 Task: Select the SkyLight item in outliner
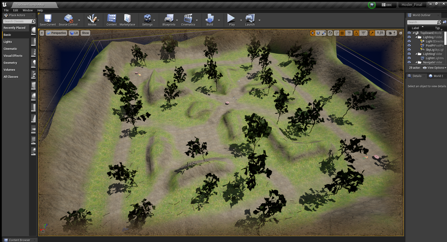tap(430, 50)
